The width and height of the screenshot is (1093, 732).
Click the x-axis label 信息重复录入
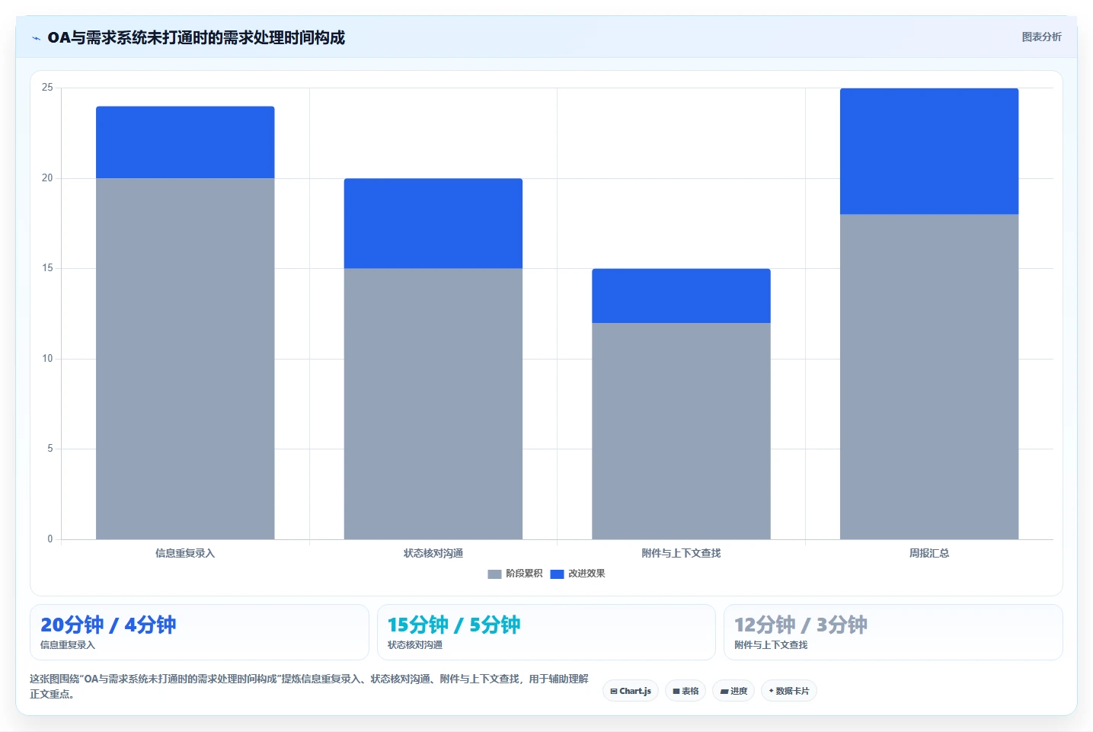(185, 553)
